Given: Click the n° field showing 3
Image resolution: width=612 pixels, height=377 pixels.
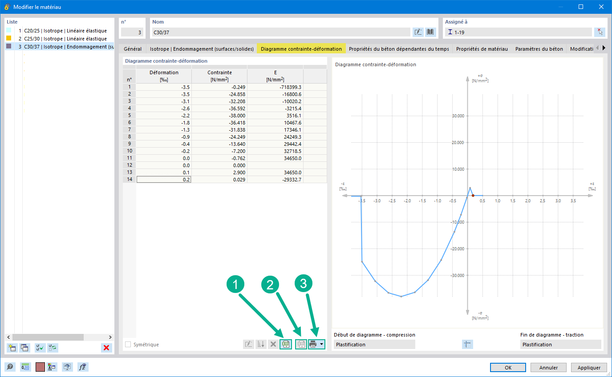Looking at the screenshot, I should (x=133, y=32).
